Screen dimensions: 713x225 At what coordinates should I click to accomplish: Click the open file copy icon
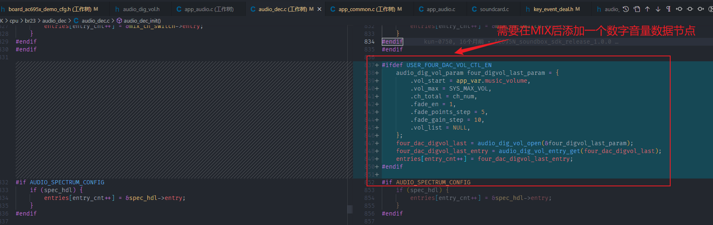[637, 9]
